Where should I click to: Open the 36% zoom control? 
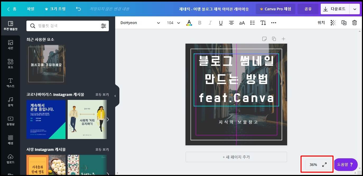[x=313, y=165]
